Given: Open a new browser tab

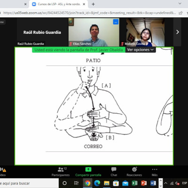Looking at the screenshot, I should pos(93,4).
